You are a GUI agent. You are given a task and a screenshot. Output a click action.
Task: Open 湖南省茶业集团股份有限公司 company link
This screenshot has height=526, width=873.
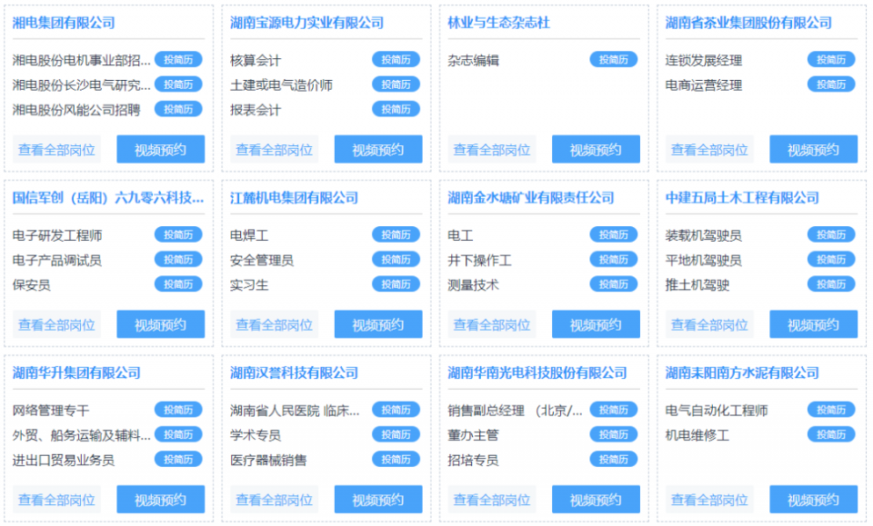tap(748, 23)
